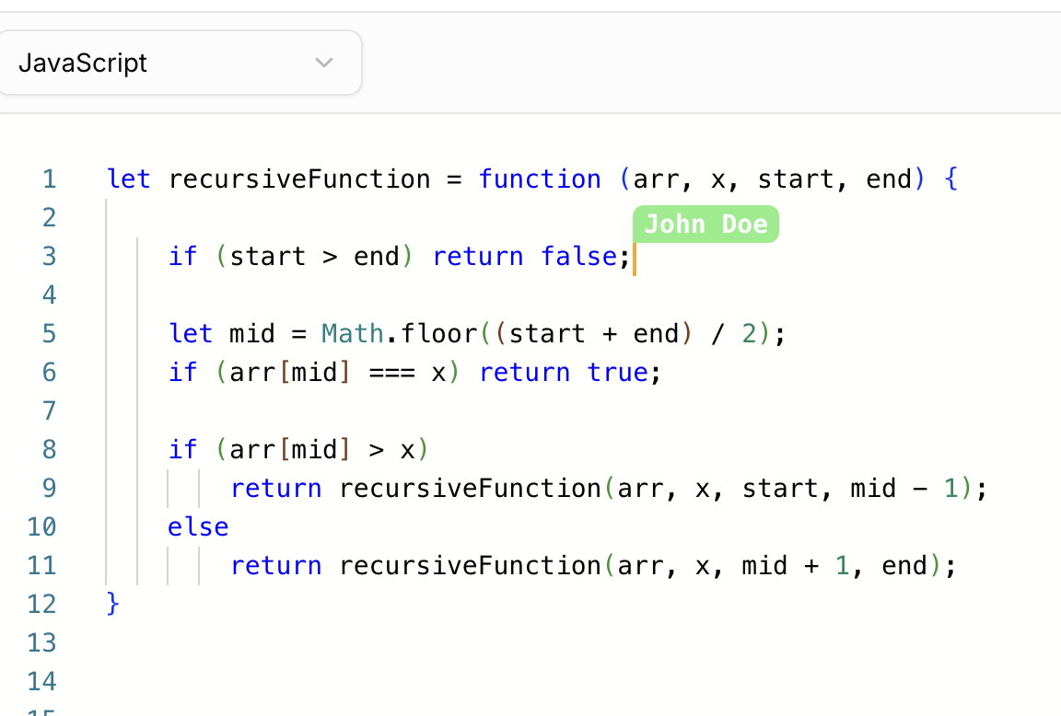Screen dimensions: 1061x716
Task: Click line number 12 in the gutter
Action: click(41, 604)
